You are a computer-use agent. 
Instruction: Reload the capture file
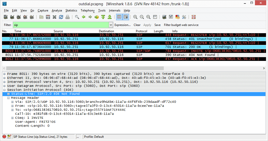pyautogui.click(x=61, y=17)
